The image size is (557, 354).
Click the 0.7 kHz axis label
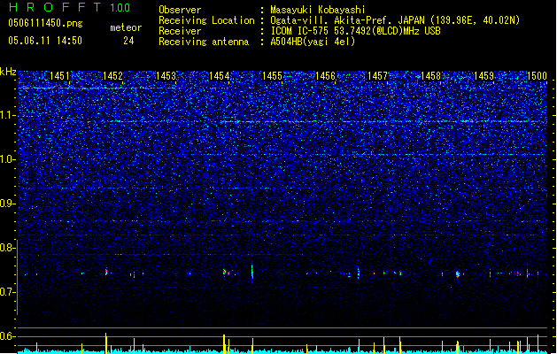coord(7,292)
